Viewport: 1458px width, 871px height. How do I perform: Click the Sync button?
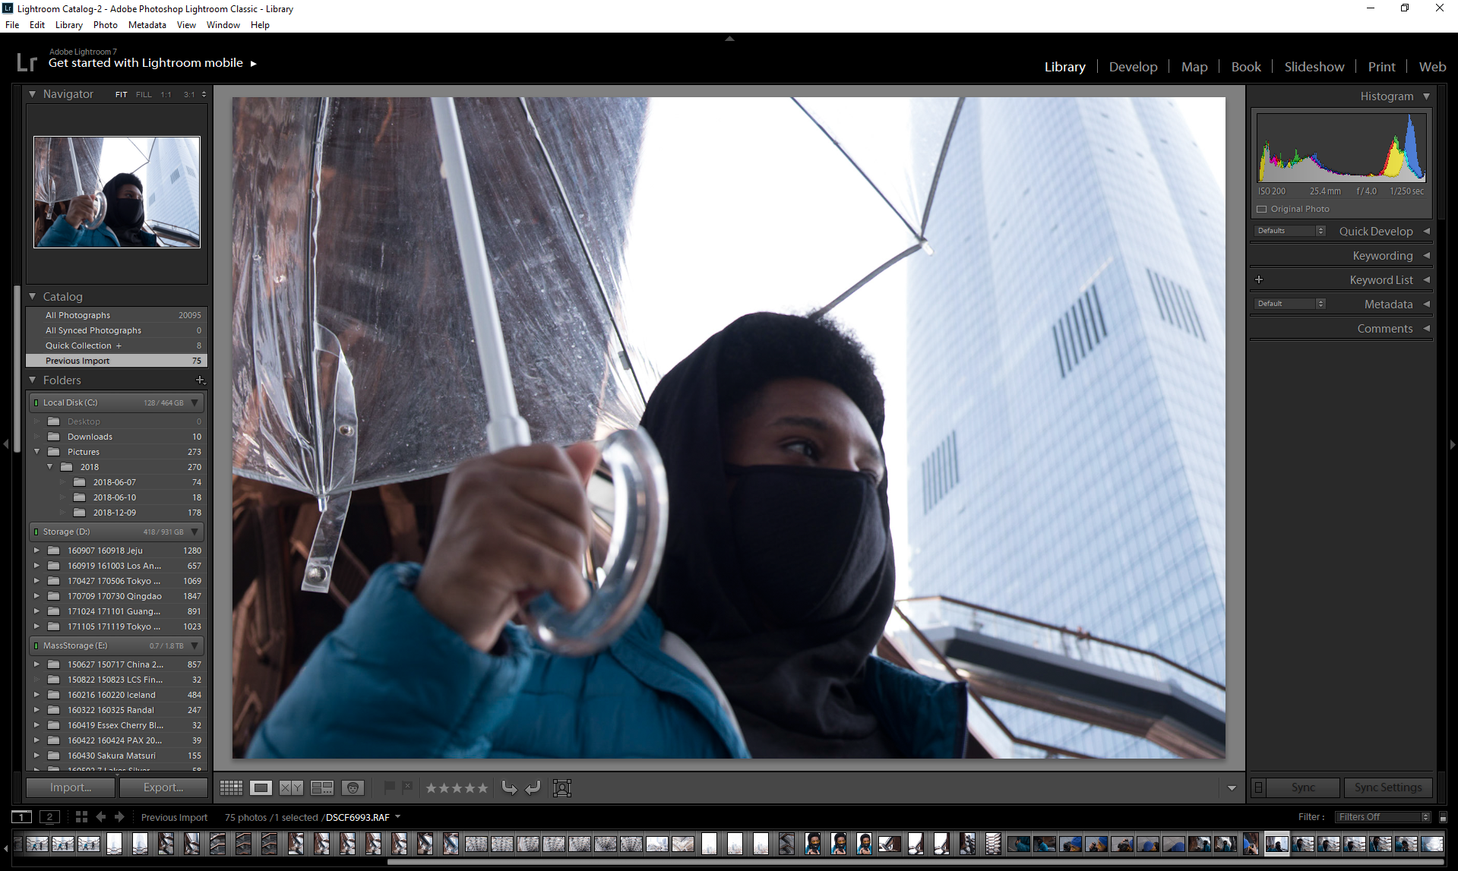click(x=1304, y=787)
